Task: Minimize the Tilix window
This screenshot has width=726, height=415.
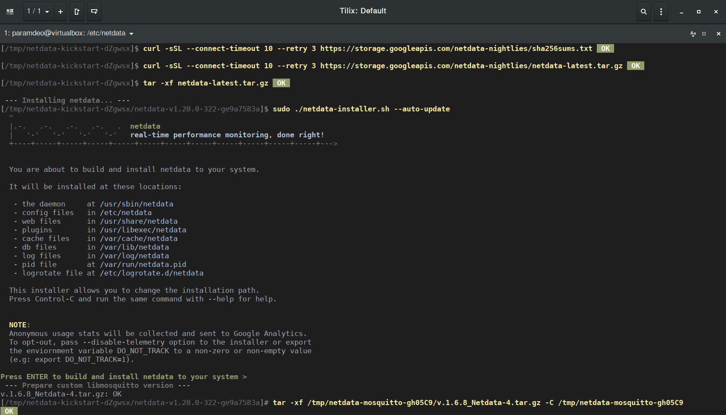Action: [x=681, y=12]
